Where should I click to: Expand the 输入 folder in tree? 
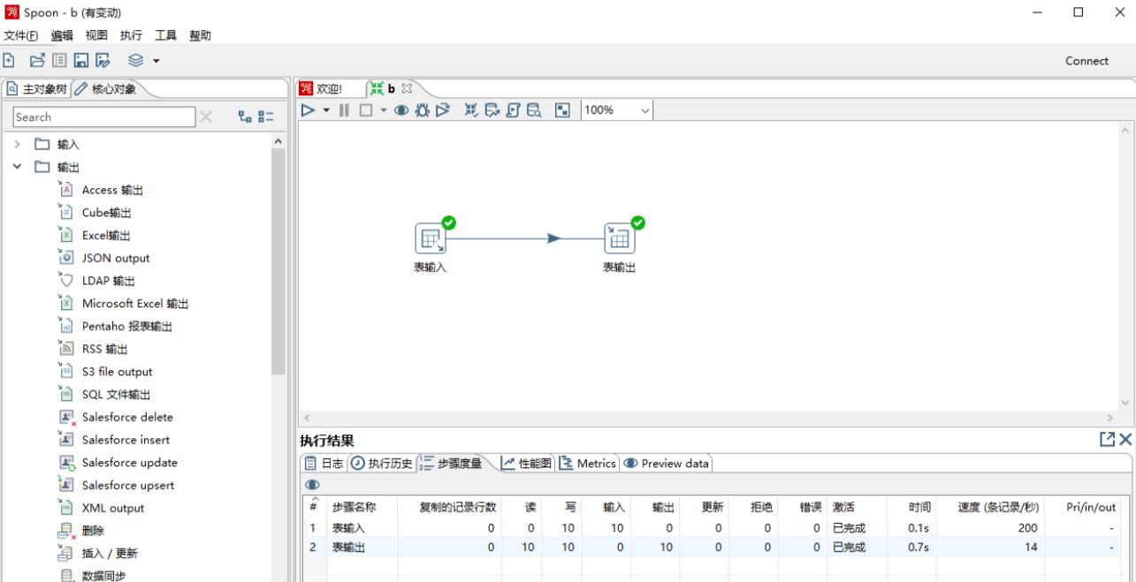17,144
